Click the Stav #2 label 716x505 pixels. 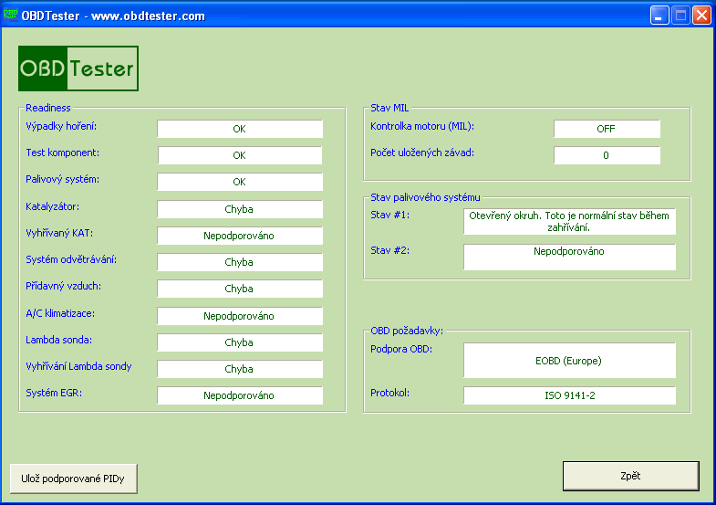click(x=390, y=250)
